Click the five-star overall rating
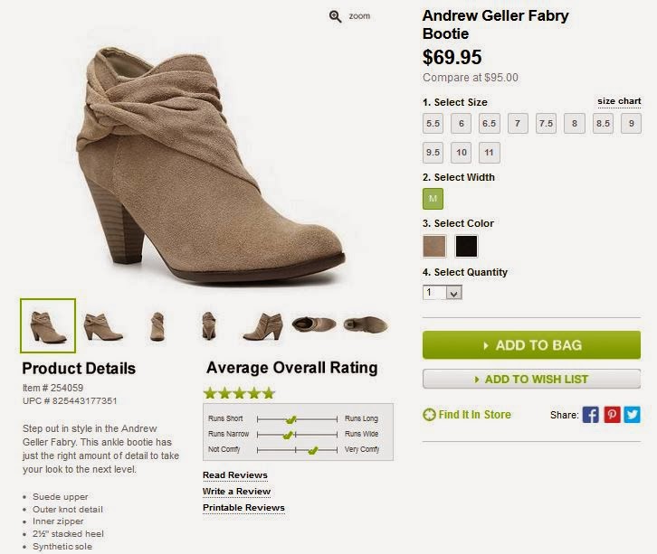Screen dimensions: 657x554 239,393
